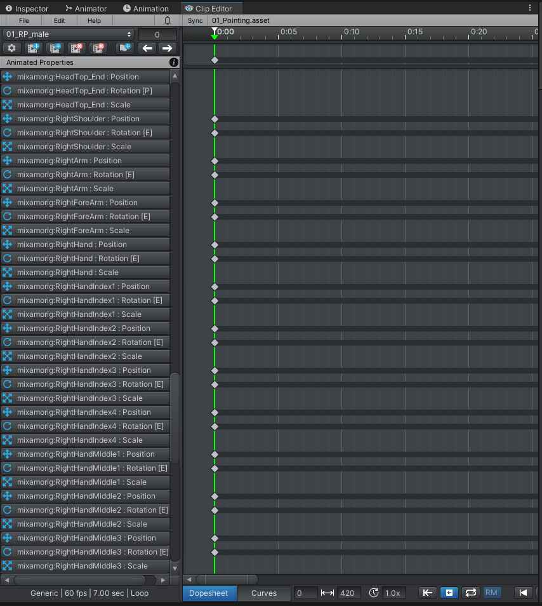Click the end frame field showing 420
This screenshot has width=542, height=606.
pyautogui.click(x=349, y=593)
